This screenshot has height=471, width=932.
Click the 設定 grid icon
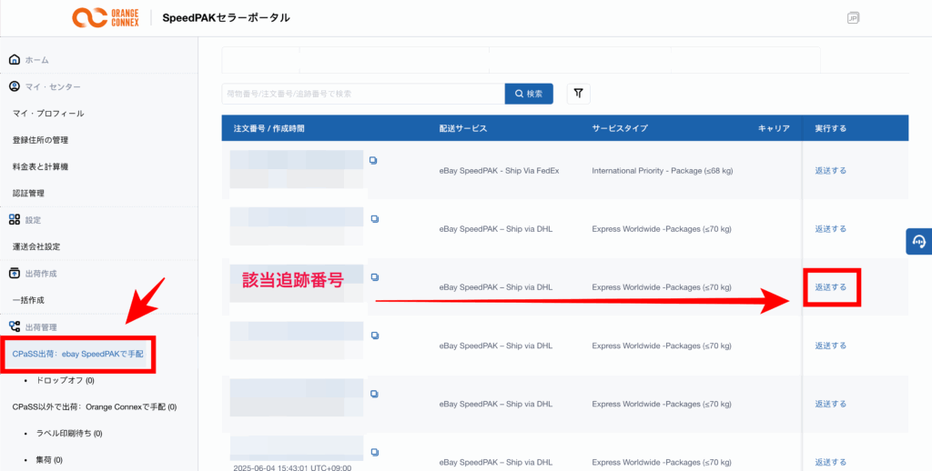point(15,220)
